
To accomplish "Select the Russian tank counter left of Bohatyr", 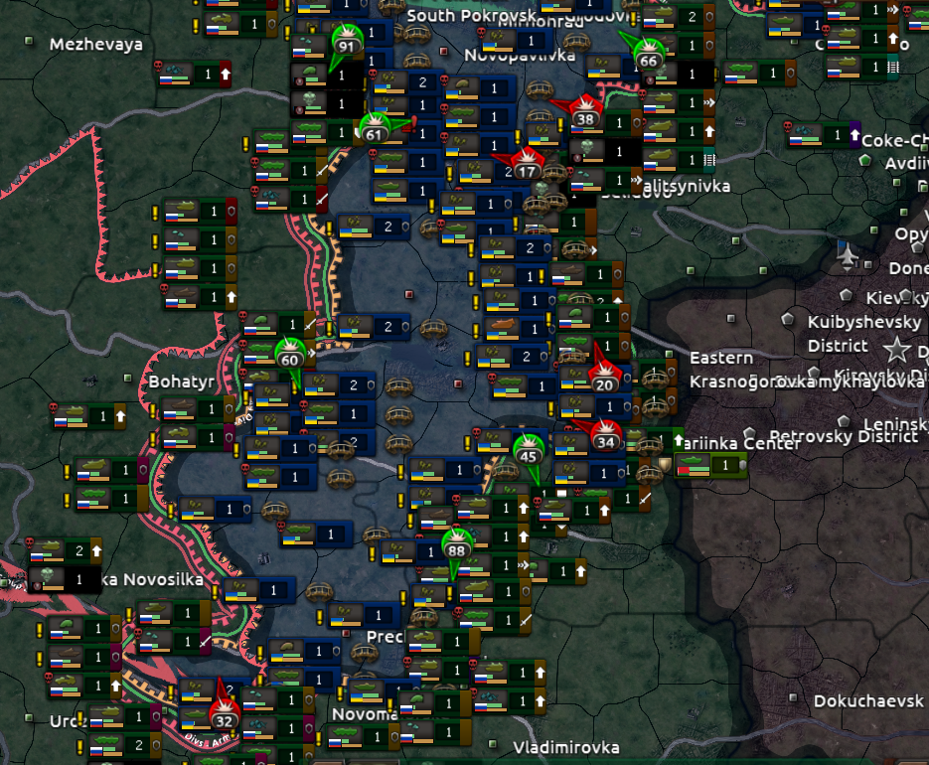I will [x=89, y=416].
